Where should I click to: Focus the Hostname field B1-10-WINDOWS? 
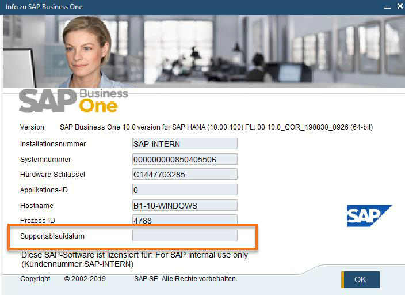(185, 205)
